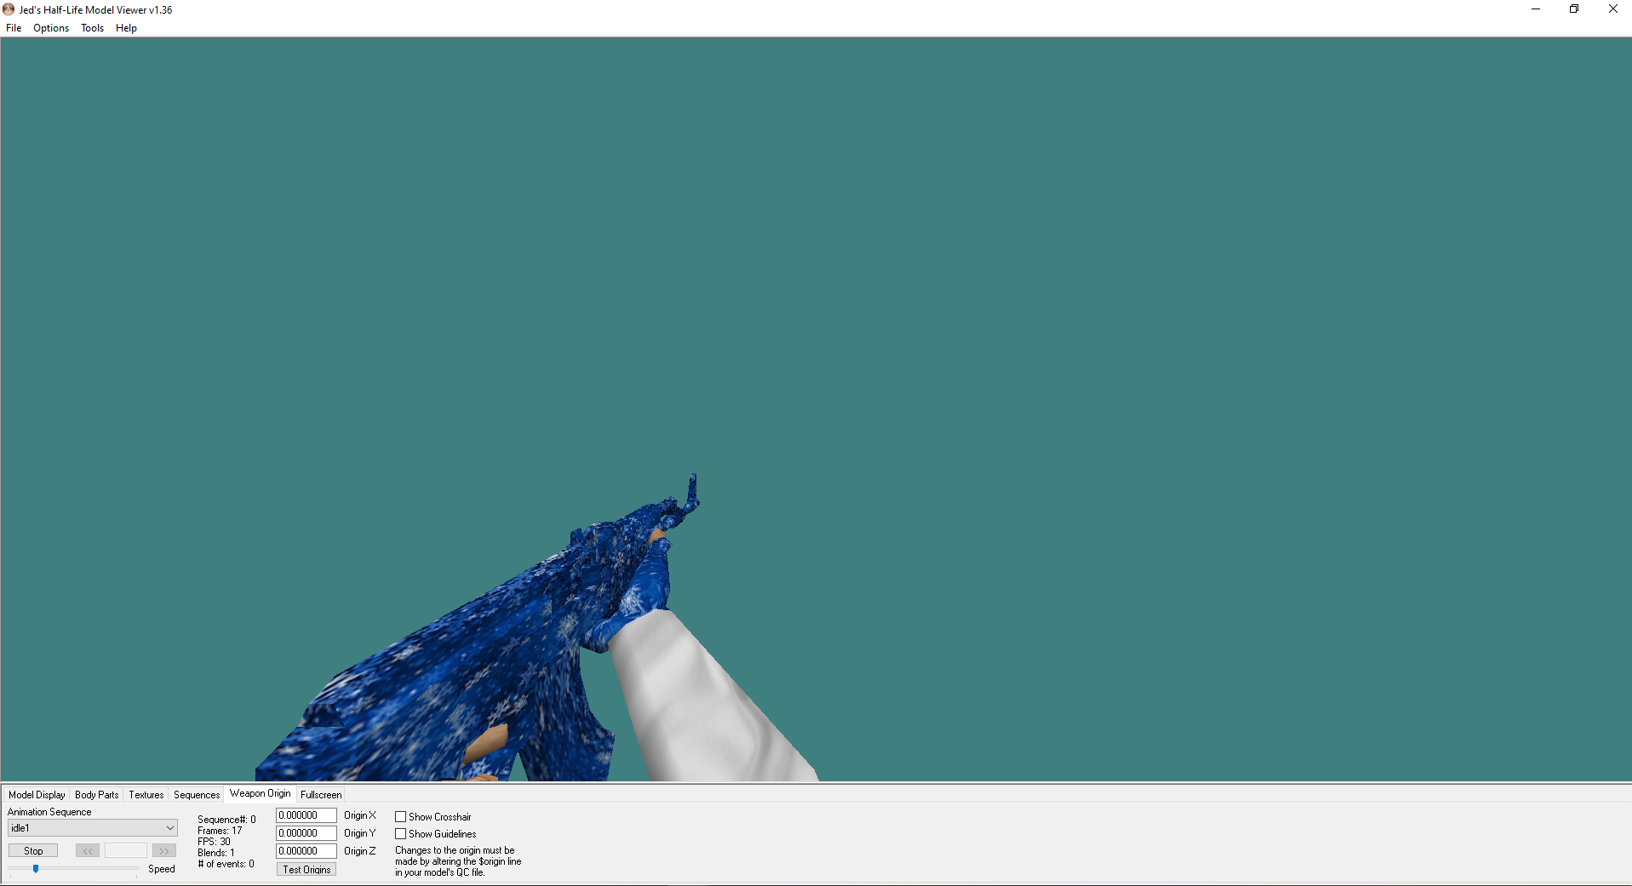The height and width of the screenshot is (886, 1632).
Task: Step to next frame with >> button
Action: click(164, 851)
